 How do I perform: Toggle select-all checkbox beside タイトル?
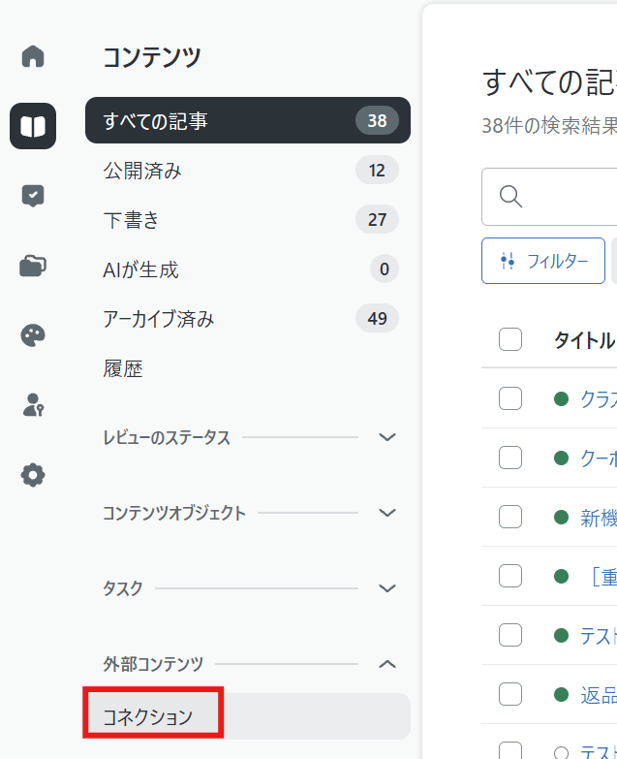pos(510,339)
